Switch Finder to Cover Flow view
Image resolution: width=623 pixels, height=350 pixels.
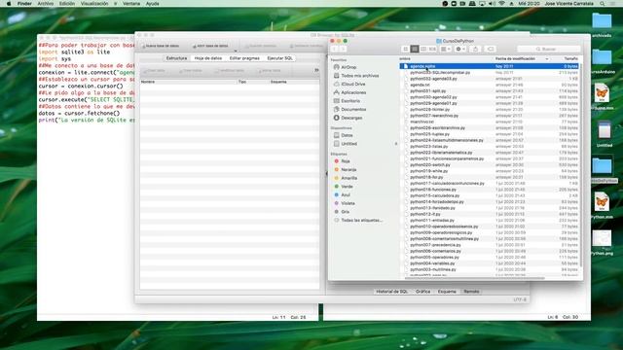point(432,49)
